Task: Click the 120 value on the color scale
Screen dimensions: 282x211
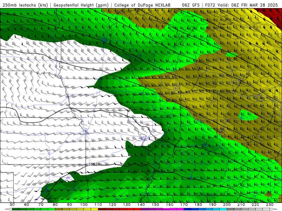Action: click(112, 205)
